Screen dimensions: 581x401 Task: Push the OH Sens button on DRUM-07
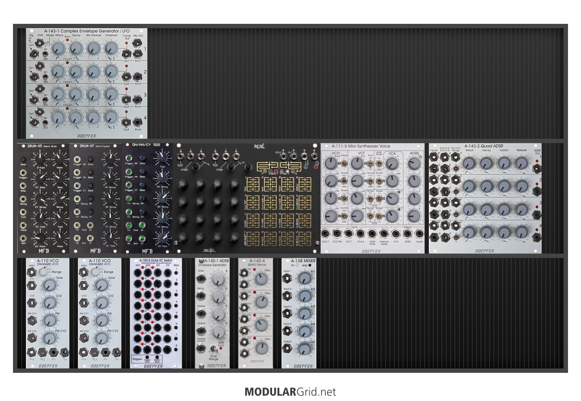pos(91,160)
